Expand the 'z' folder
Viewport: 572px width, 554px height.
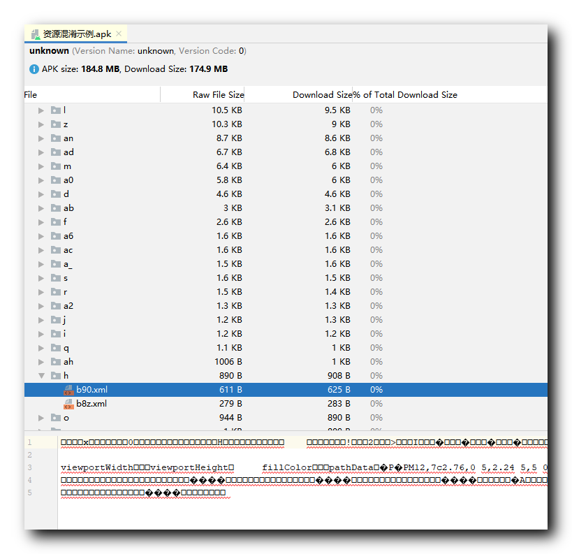point(41,124)
